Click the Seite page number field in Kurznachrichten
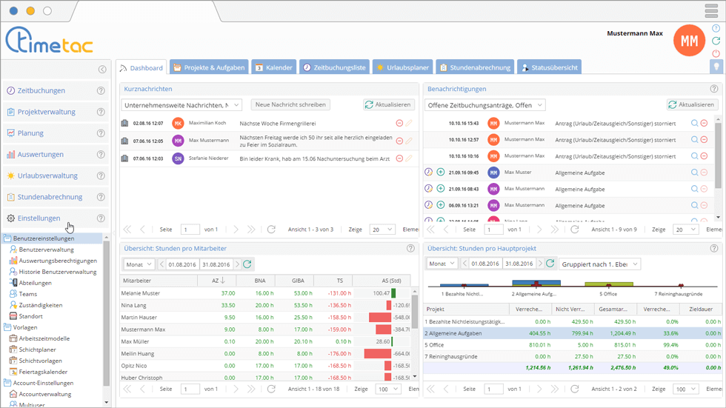The image size is (726, 408). coord(190,230)
